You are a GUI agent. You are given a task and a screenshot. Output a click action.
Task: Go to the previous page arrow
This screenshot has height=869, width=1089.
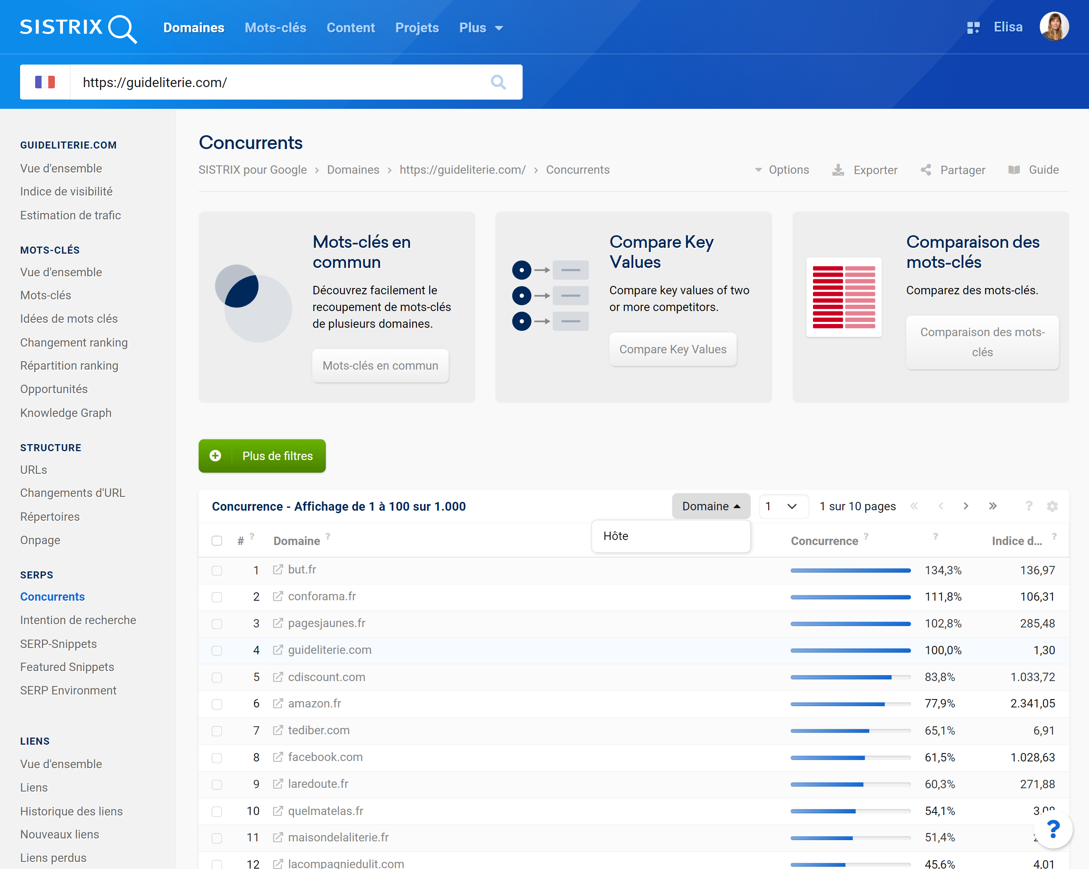click(x=940, y=506)
